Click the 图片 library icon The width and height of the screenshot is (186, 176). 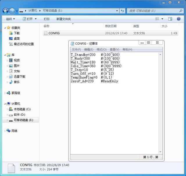click(11, 66)
